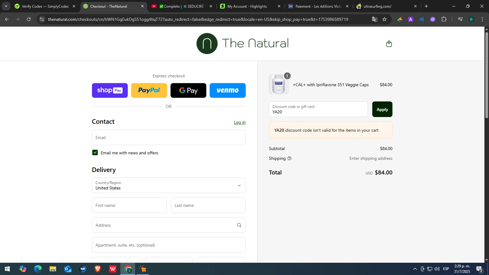Launch Microsoft Edge from the taskbar

[38, 269]
